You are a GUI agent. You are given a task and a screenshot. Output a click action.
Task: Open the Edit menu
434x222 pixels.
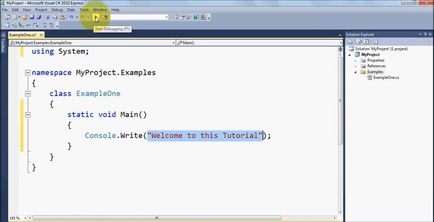15,10
